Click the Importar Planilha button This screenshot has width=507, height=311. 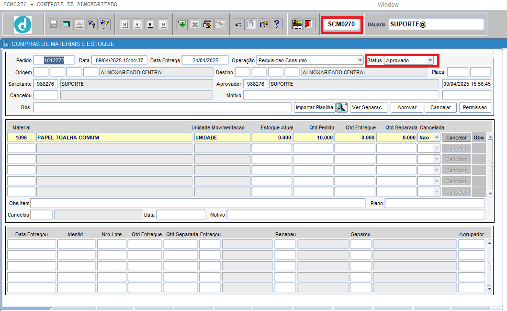[314, 107]
